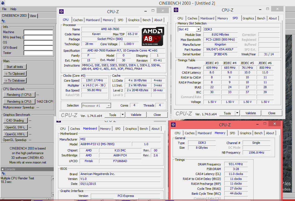Open Tools dropdown arrow in CPU window

(123, 114)
